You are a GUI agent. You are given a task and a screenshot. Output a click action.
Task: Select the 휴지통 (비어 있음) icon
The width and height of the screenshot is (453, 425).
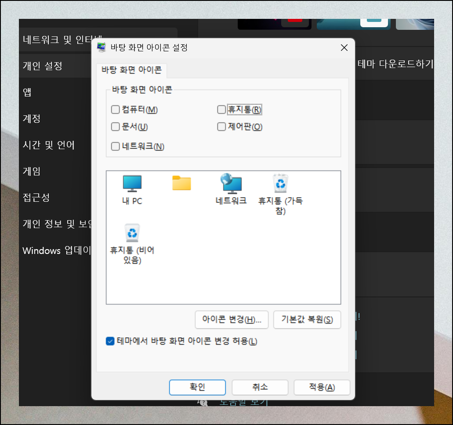click(x=132, y=233)
